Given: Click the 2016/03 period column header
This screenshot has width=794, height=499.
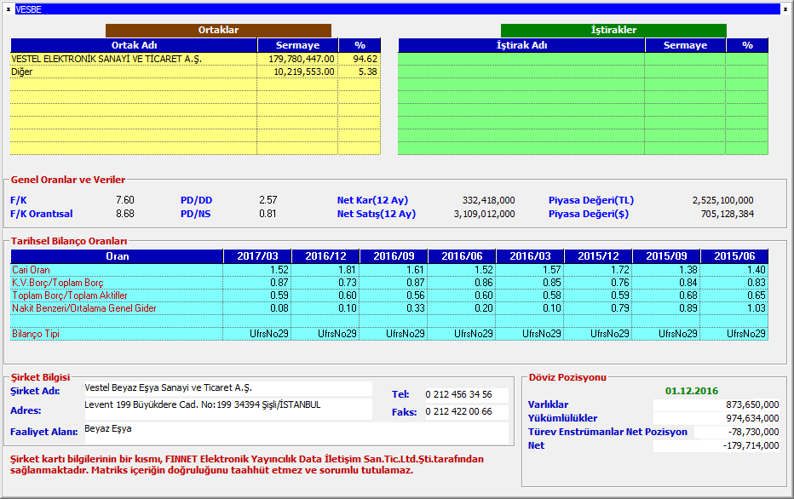Looking at the screenshot, I should click(530, 256).
